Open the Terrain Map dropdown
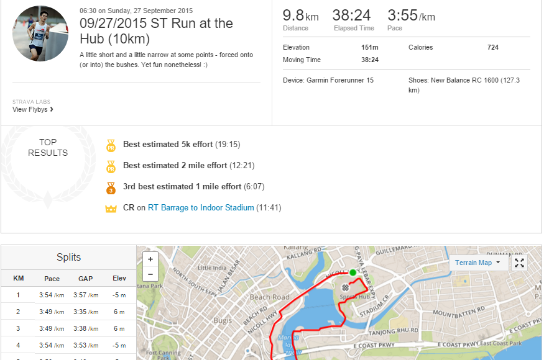544x360 pixels. click(477, 263)
